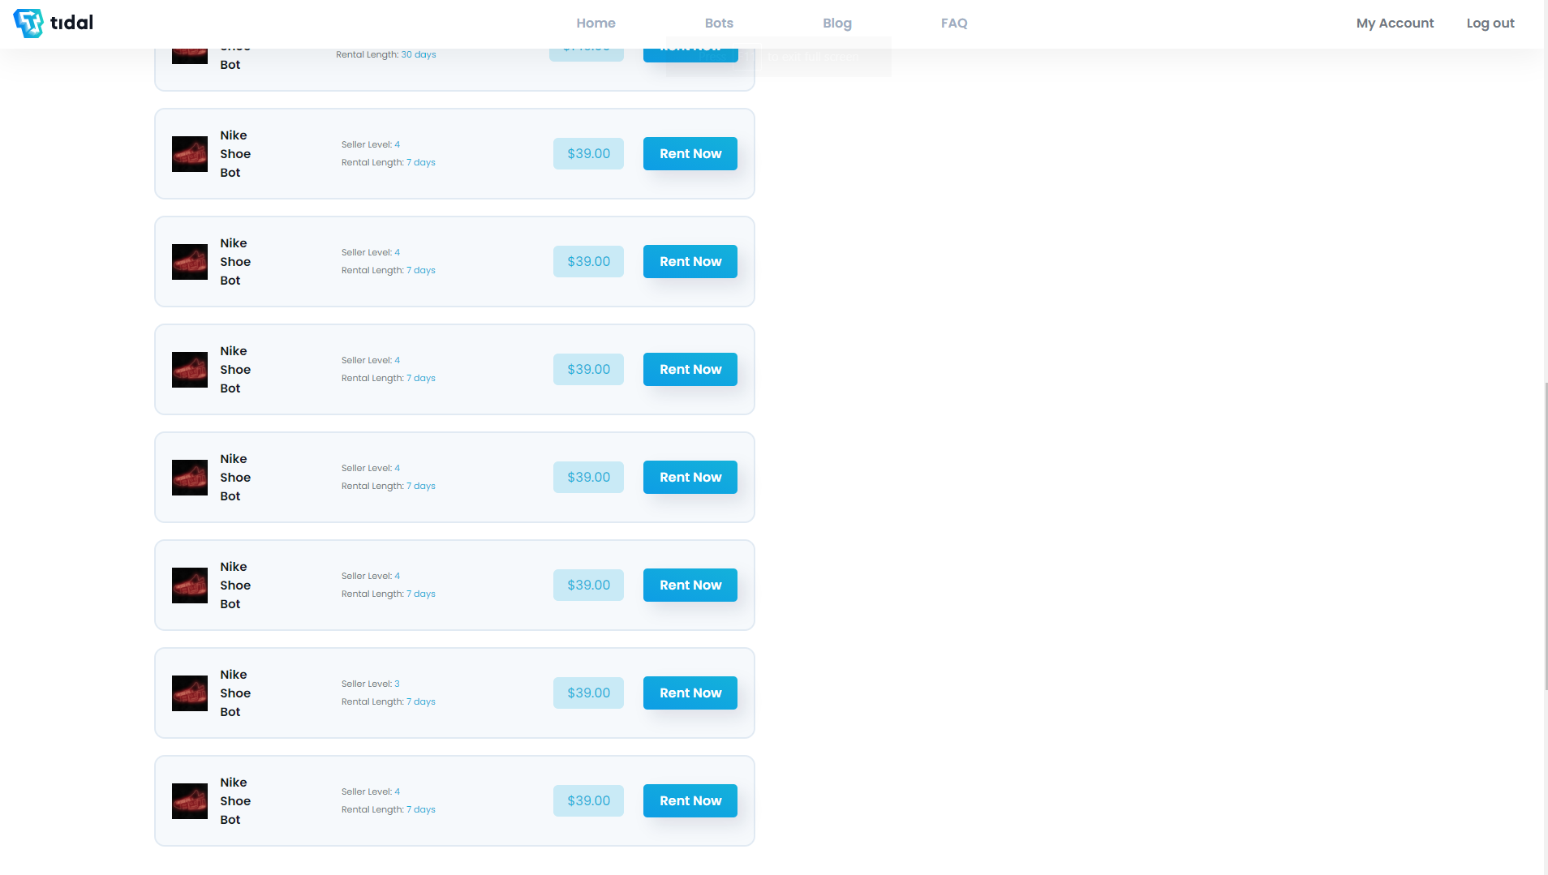Viewport: 1548px width, 875px height.
Task: Open the Home menu item
Action: tap(596, 23)
